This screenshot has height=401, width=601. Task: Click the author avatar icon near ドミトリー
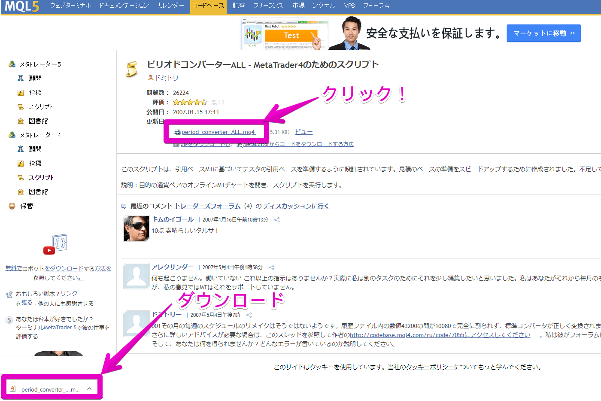(x=151, y=78)
